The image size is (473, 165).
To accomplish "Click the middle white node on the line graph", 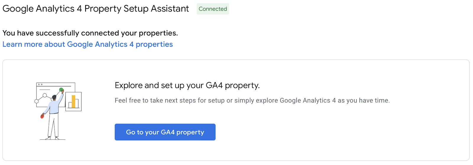I will 45,95.
